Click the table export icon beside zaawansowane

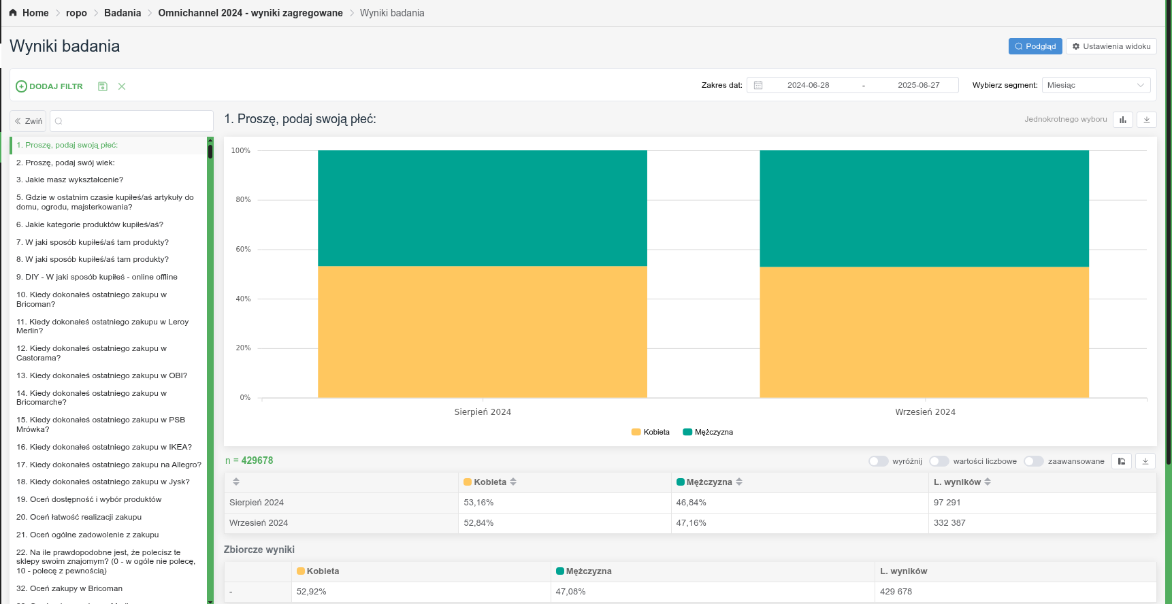pos(1121,461)
